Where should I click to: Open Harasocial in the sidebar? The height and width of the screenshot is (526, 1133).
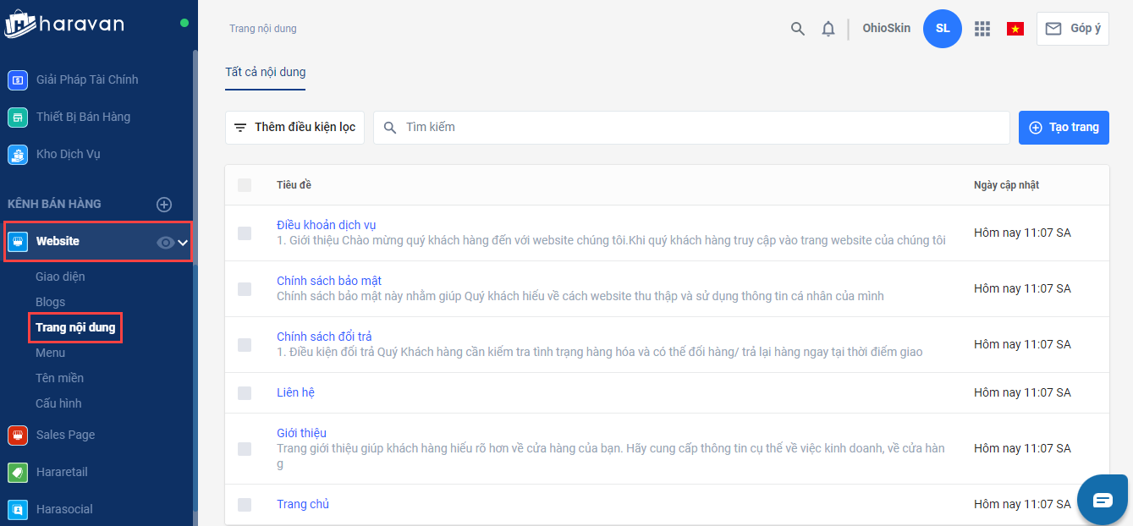point(64,509)
